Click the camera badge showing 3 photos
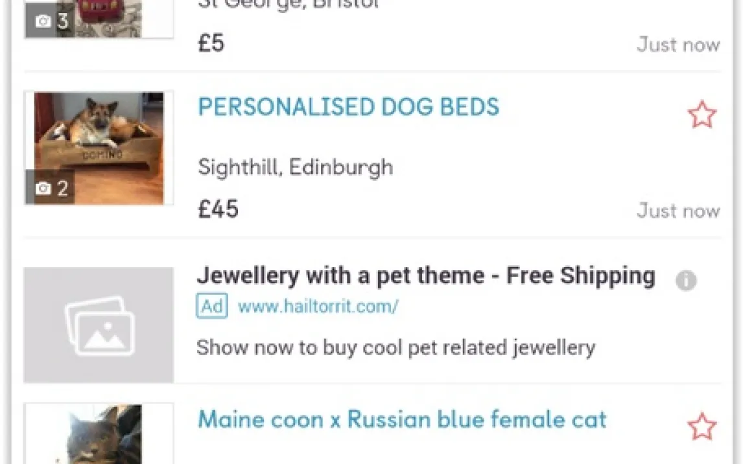The height and width of the screenshot is (464, 743). click(x=51, y=21)
